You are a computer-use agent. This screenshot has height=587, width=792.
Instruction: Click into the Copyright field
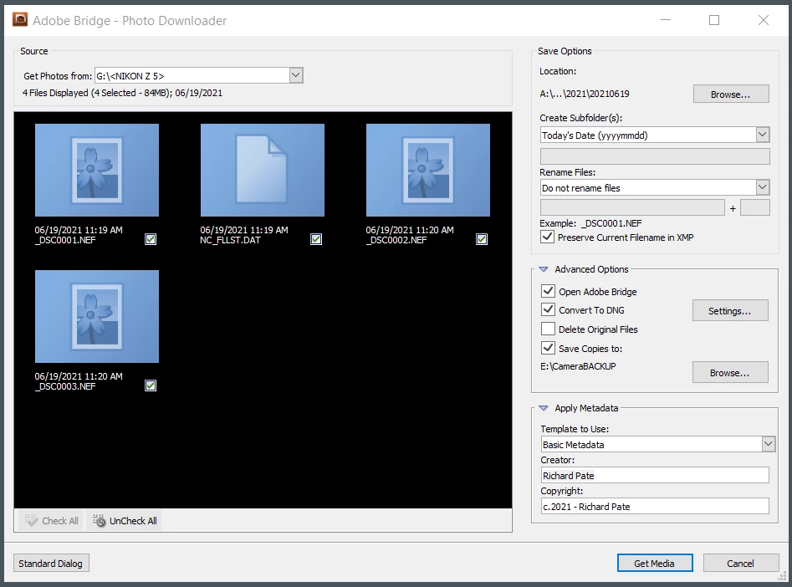(655, 506)
